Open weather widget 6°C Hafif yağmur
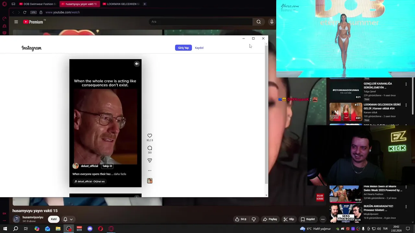This screenshot has width=415, height=233. click(315, 229)
